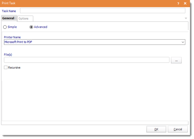This screenshot has width=194, height=139.
Task: Switch to the General tab
Action: [8, 18]
